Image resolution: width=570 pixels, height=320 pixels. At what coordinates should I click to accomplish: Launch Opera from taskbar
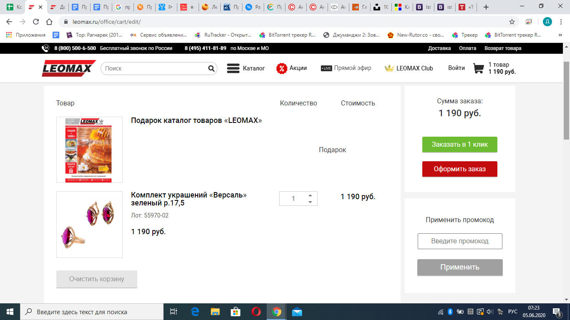point(256,312)
